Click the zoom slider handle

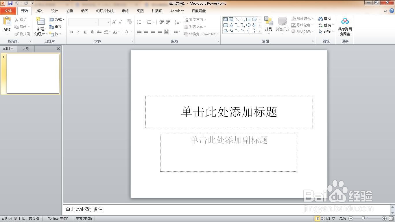pyautogui.click(x=363, y=219)
